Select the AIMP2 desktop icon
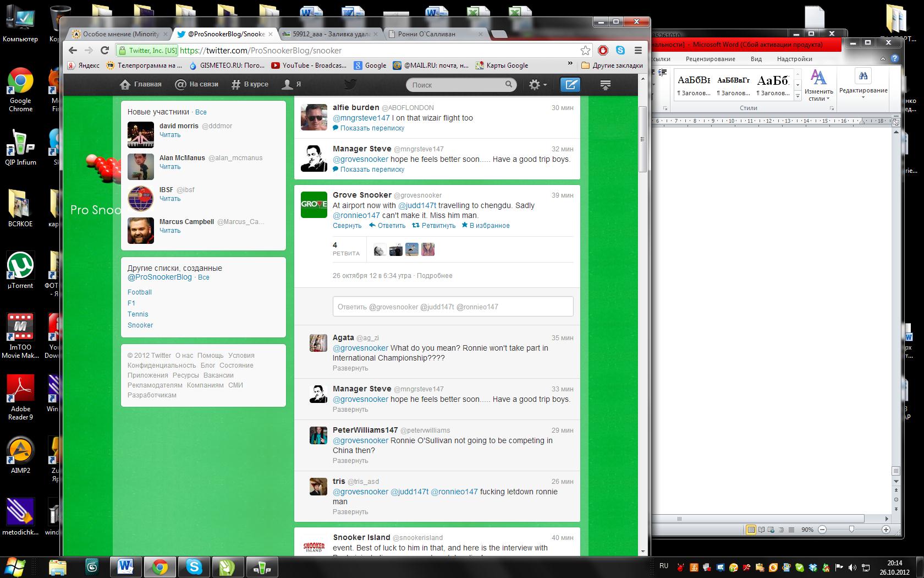 pyautogui.click(x=20, y=455)
